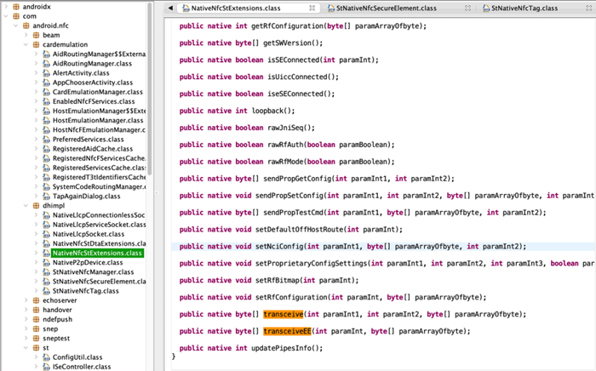This screenshot has height=371, width=596.
Task: Click the androidx package icon
Action: tap(16, 7)
